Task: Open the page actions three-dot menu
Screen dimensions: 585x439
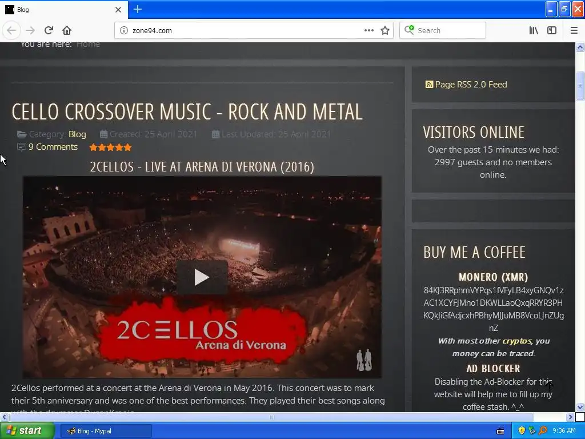Action: (x=368, y=30)
